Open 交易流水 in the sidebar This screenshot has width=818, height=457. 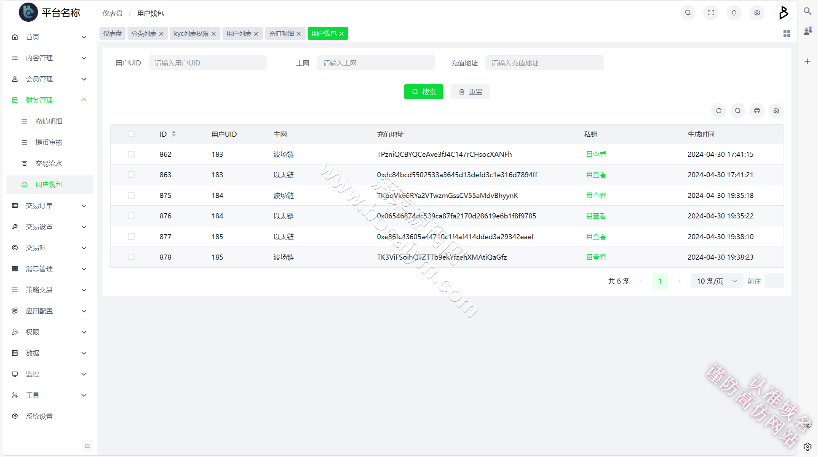(x=49, y=164)
